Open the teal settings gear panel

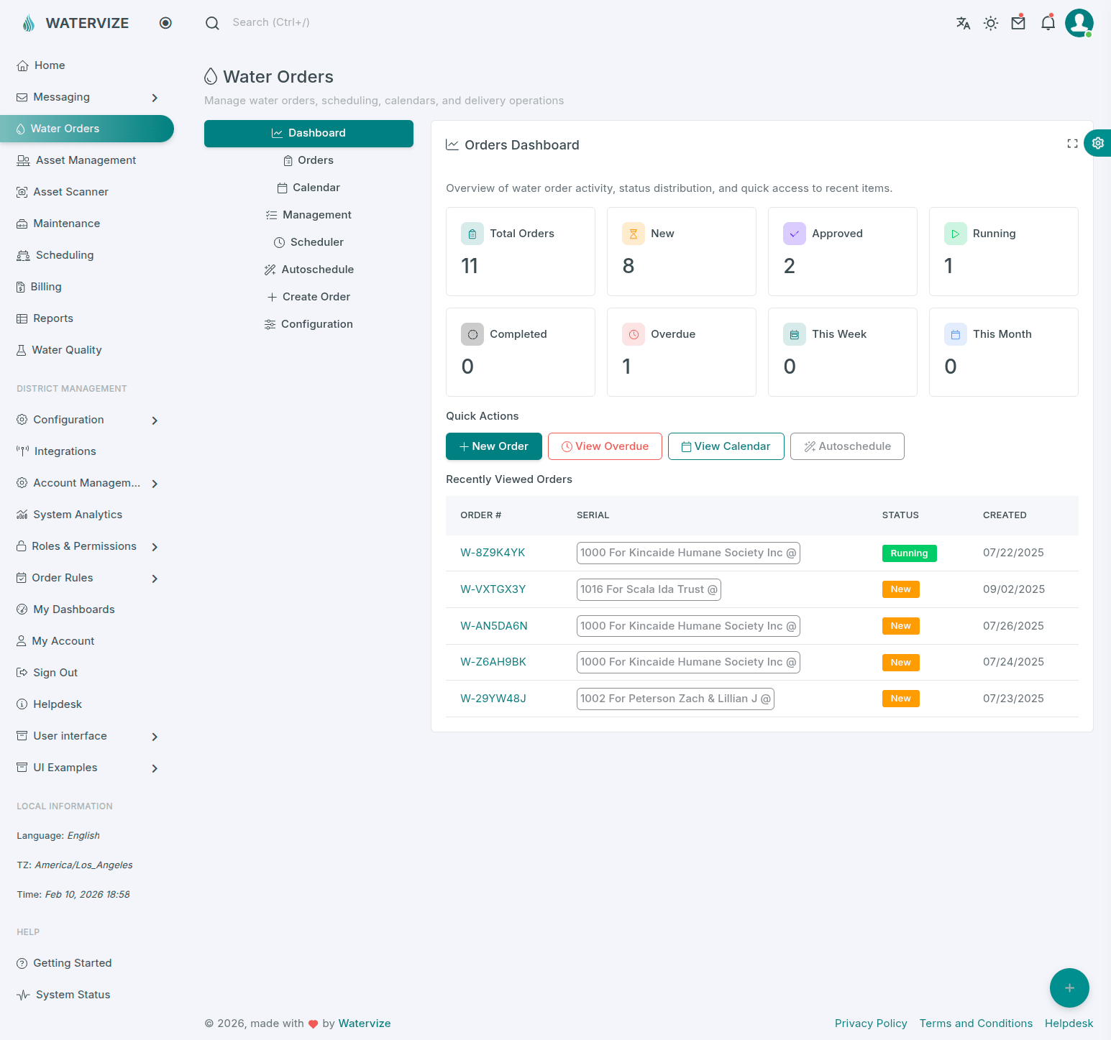click(x=1097, y=143)
